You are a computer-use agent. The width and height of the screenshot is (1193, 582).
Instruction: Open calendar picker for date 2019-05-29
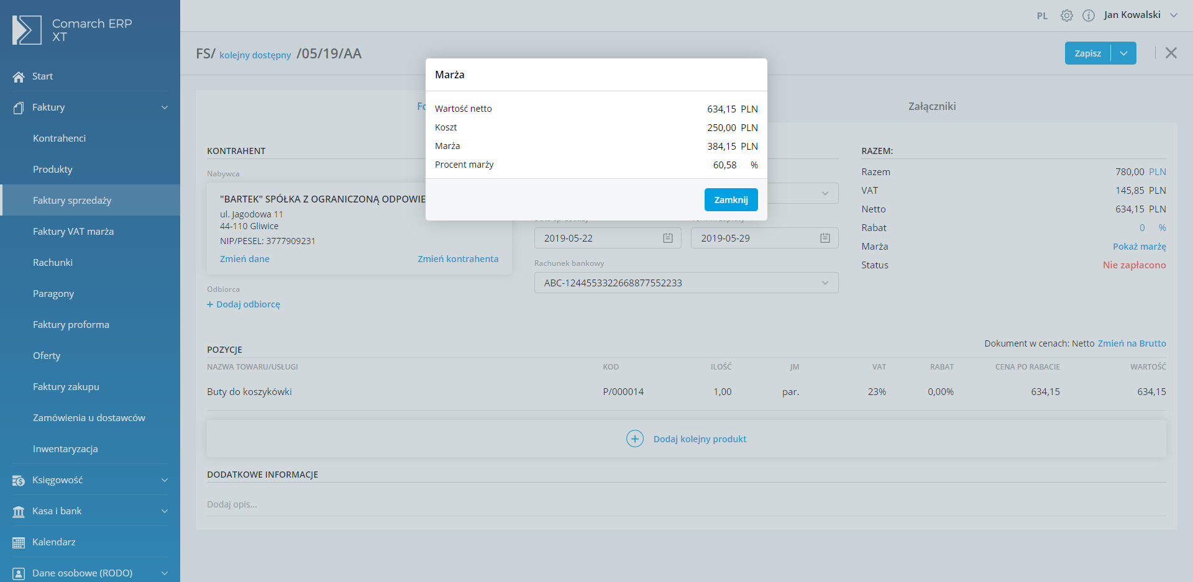[825, 238]
